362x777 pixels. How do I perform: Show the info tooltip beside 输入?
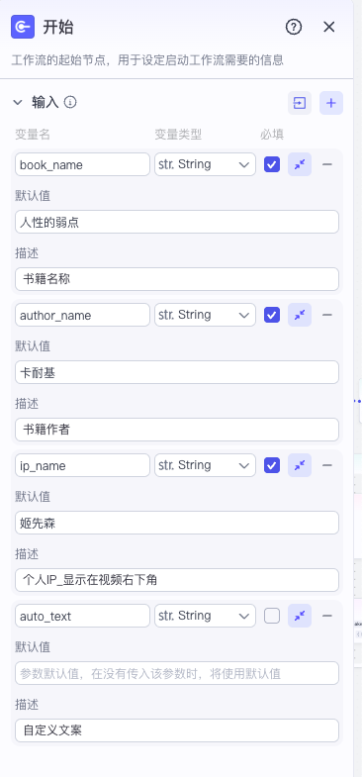tap(70, 103)
